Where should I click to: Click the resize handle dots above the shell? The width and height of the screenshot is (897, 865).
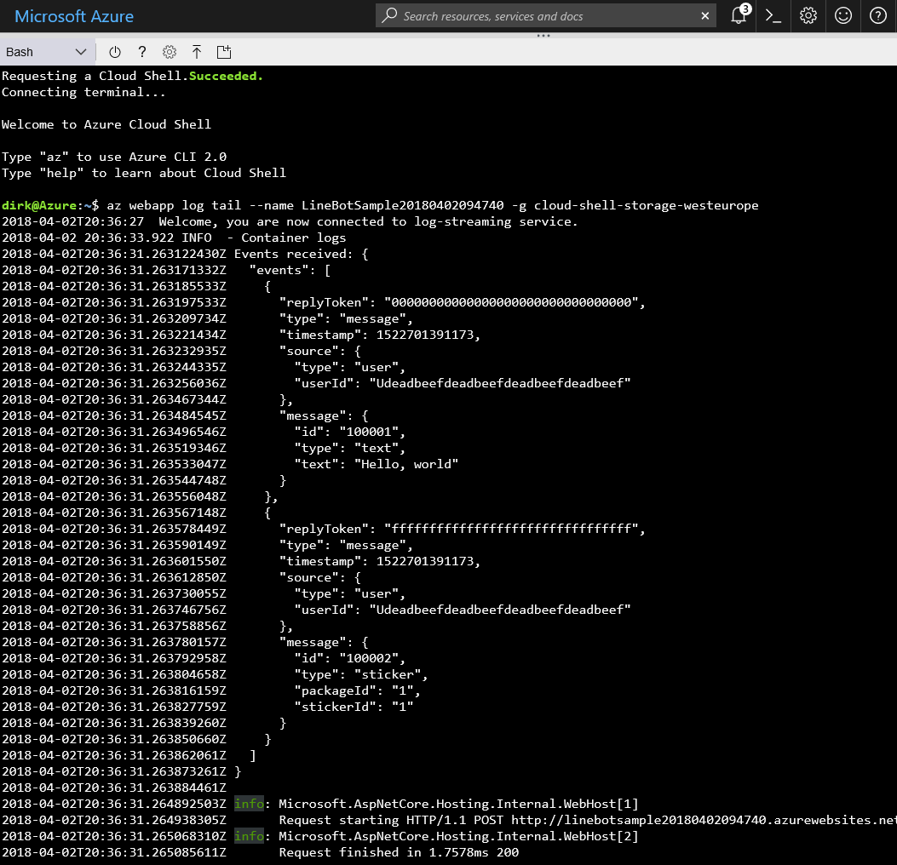coord(543,36)
